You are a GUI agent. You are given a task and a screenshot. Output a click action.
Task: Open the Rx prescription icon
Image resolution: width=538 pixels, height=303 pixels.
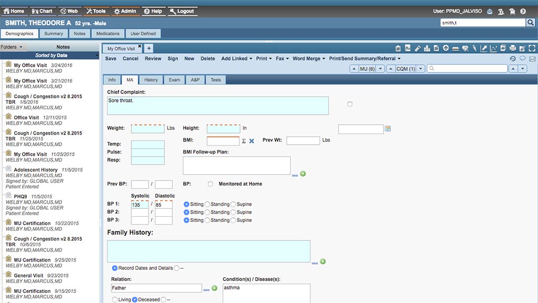click(408, 48)
